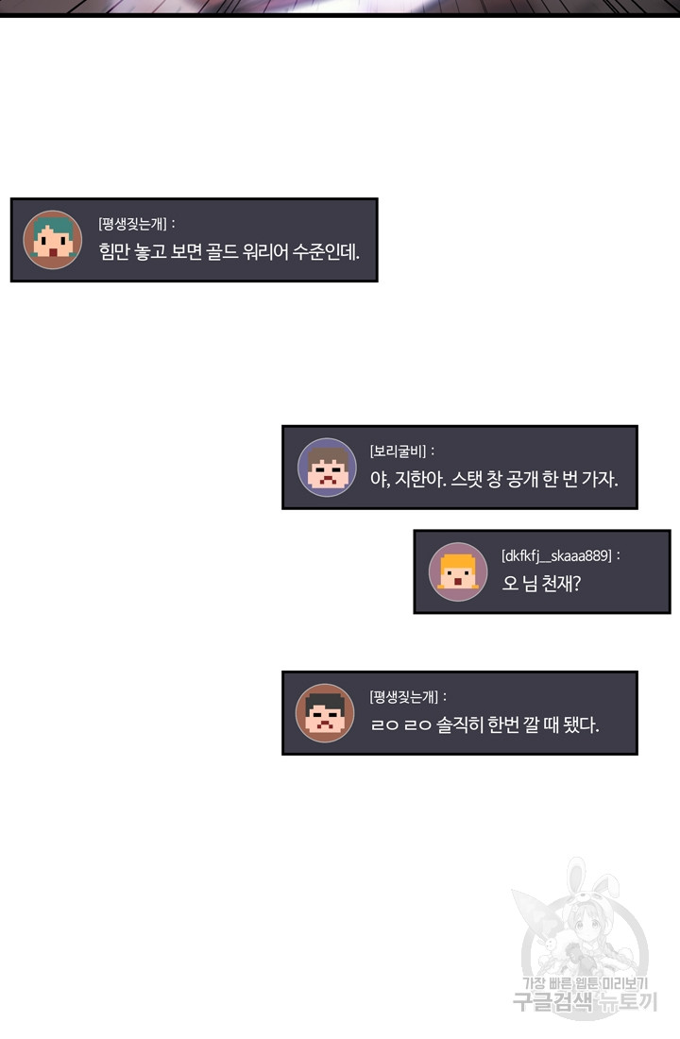Image resolution: width=680 pixels, height=1039 pixels.
Task: Click watermark text '가장 빠른 웹툰 미리보기'
Action: click(x=586, y=984)
